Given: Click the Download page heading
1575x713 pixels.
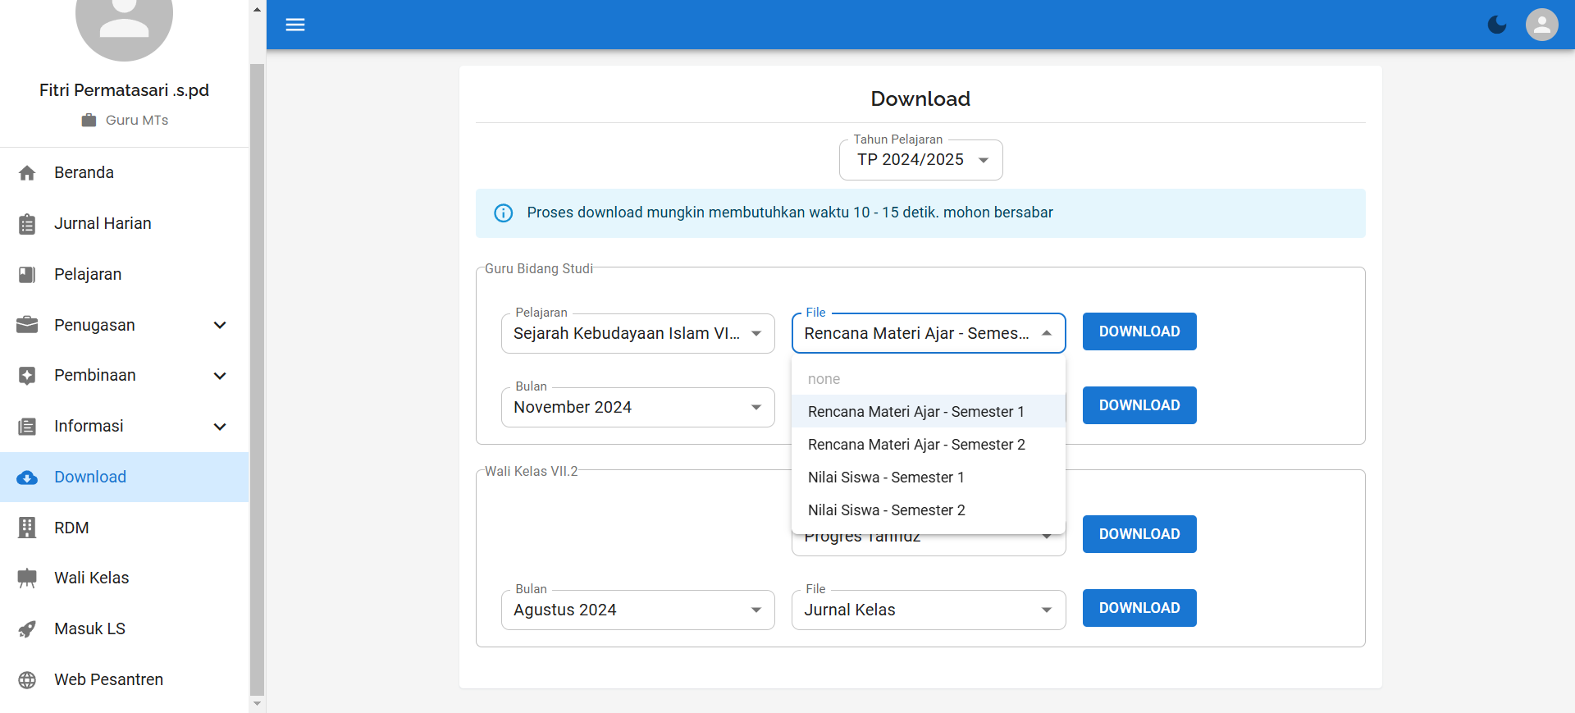Looking at the screenshot, I should [920, 99].
